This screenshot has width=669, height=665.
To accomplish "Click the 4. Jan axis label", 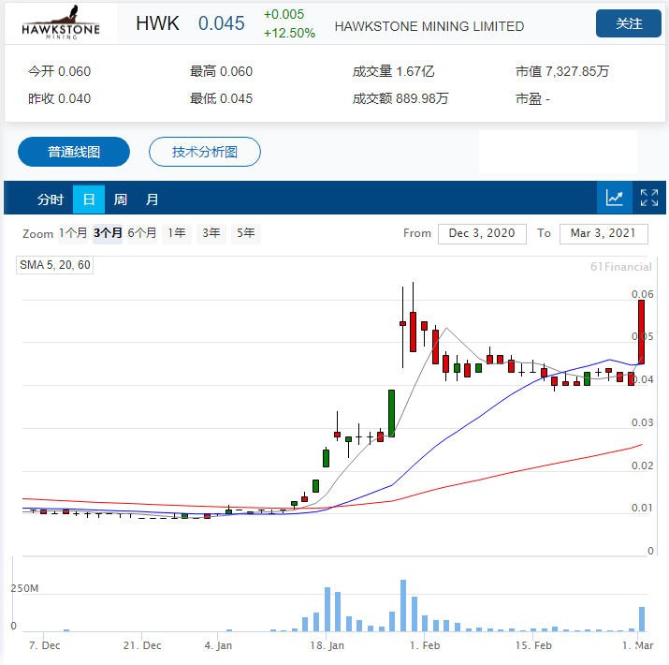I will pos(218,645).
